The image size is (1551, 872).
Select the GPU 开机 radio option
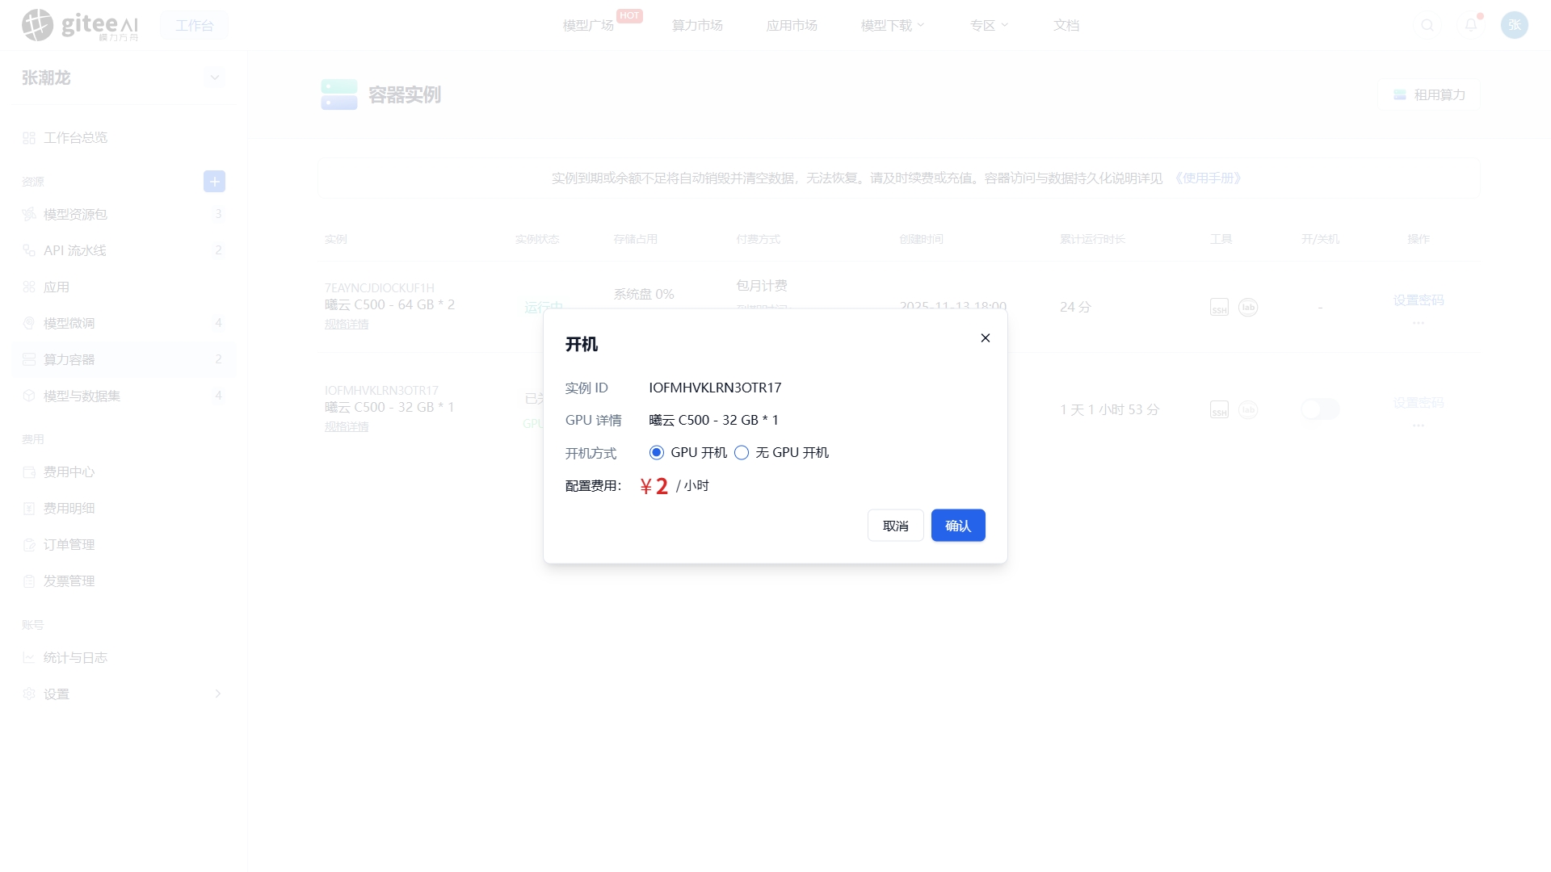[657, 452]
